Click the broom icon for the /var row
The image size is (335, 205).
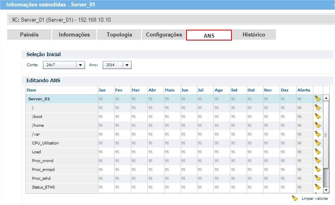tap(318, 134)
